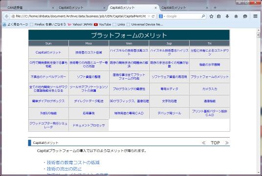The width and height of the screenshot is (262, 176).
Task: Open the 文字列処理 link
Action: click(x=169, y=101)
